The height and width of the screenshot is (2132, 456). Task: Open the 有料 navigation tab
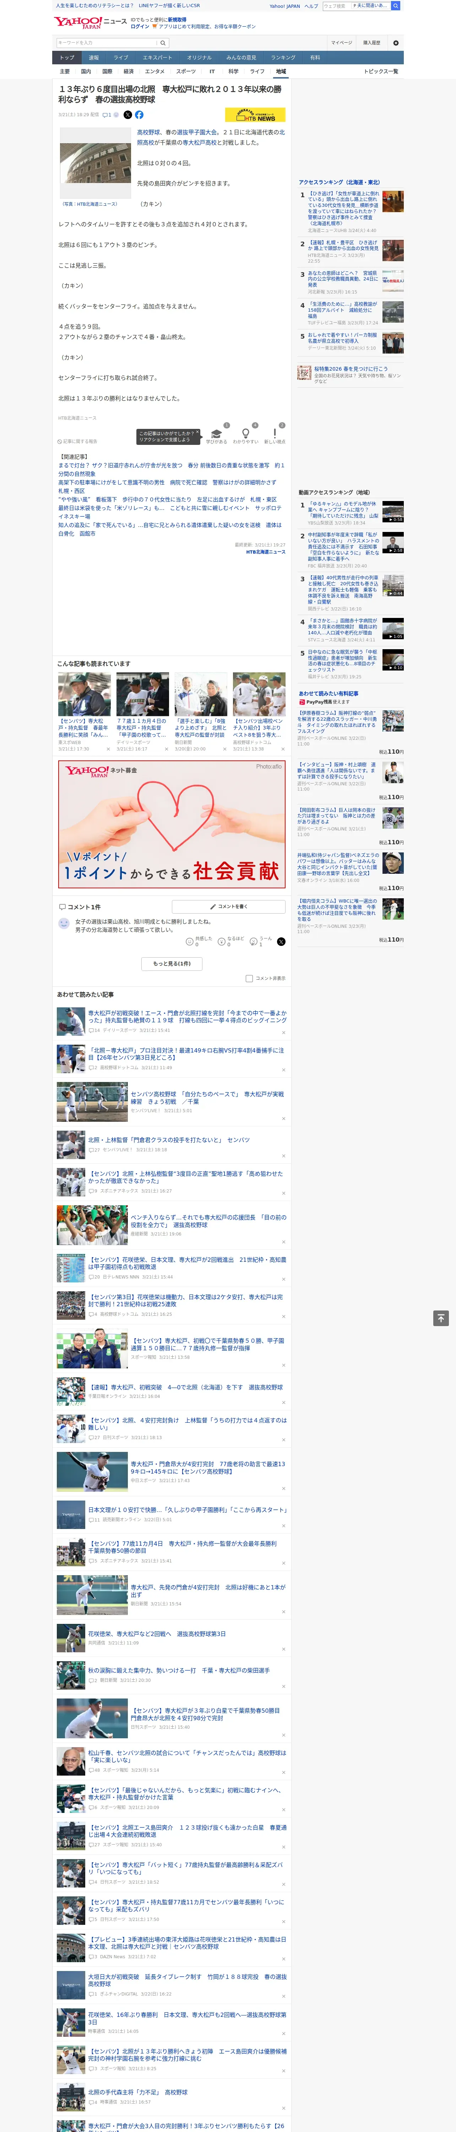point(315,58)
